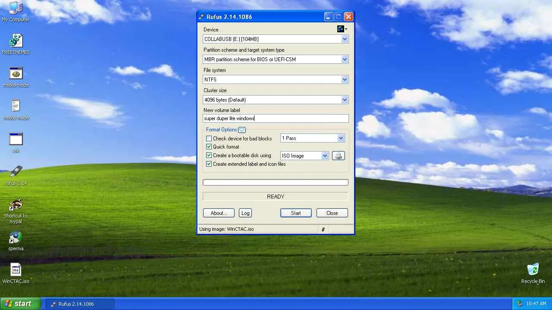This screenshot has height=310, width=552.
Task: Click the # hash button in status bar
Action: click(x=323, y=229)
